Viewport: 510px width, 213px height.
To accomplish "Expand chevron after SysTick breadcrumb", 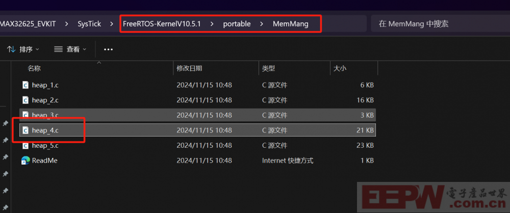I will point(112,24).
